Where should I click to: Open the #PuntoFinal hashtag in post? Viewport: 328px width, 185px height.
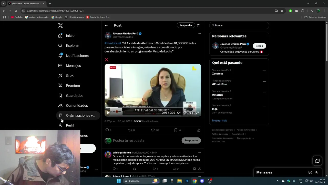pyautogui.click(x=112, y=43)
